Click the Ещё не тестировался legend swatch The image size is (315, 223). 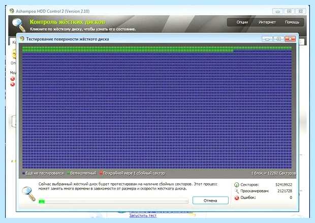pyautogui.click(x=23, y=173)
